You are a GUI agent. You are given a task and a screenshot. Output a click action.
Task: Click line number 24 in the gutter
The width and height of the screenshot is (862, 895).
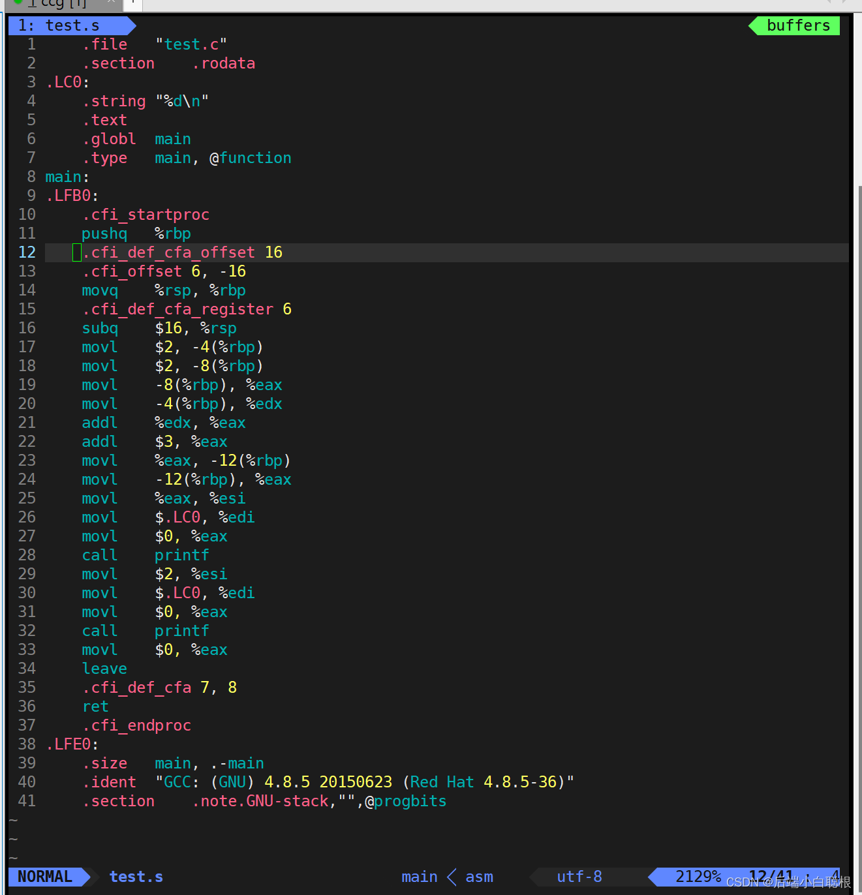click(27, 479)
